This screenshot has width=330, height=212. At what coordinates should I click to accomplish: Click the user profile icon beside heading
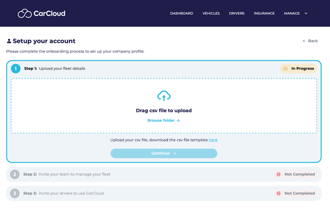tap(9, 41)
